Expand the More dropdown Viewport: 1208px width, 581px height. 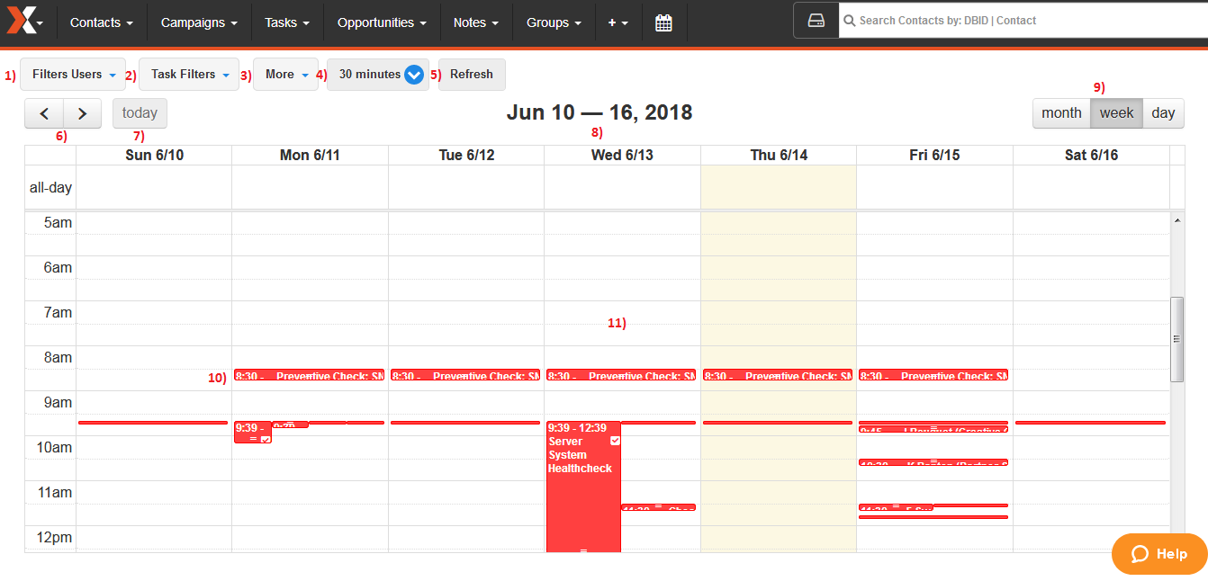pos(285,75)
